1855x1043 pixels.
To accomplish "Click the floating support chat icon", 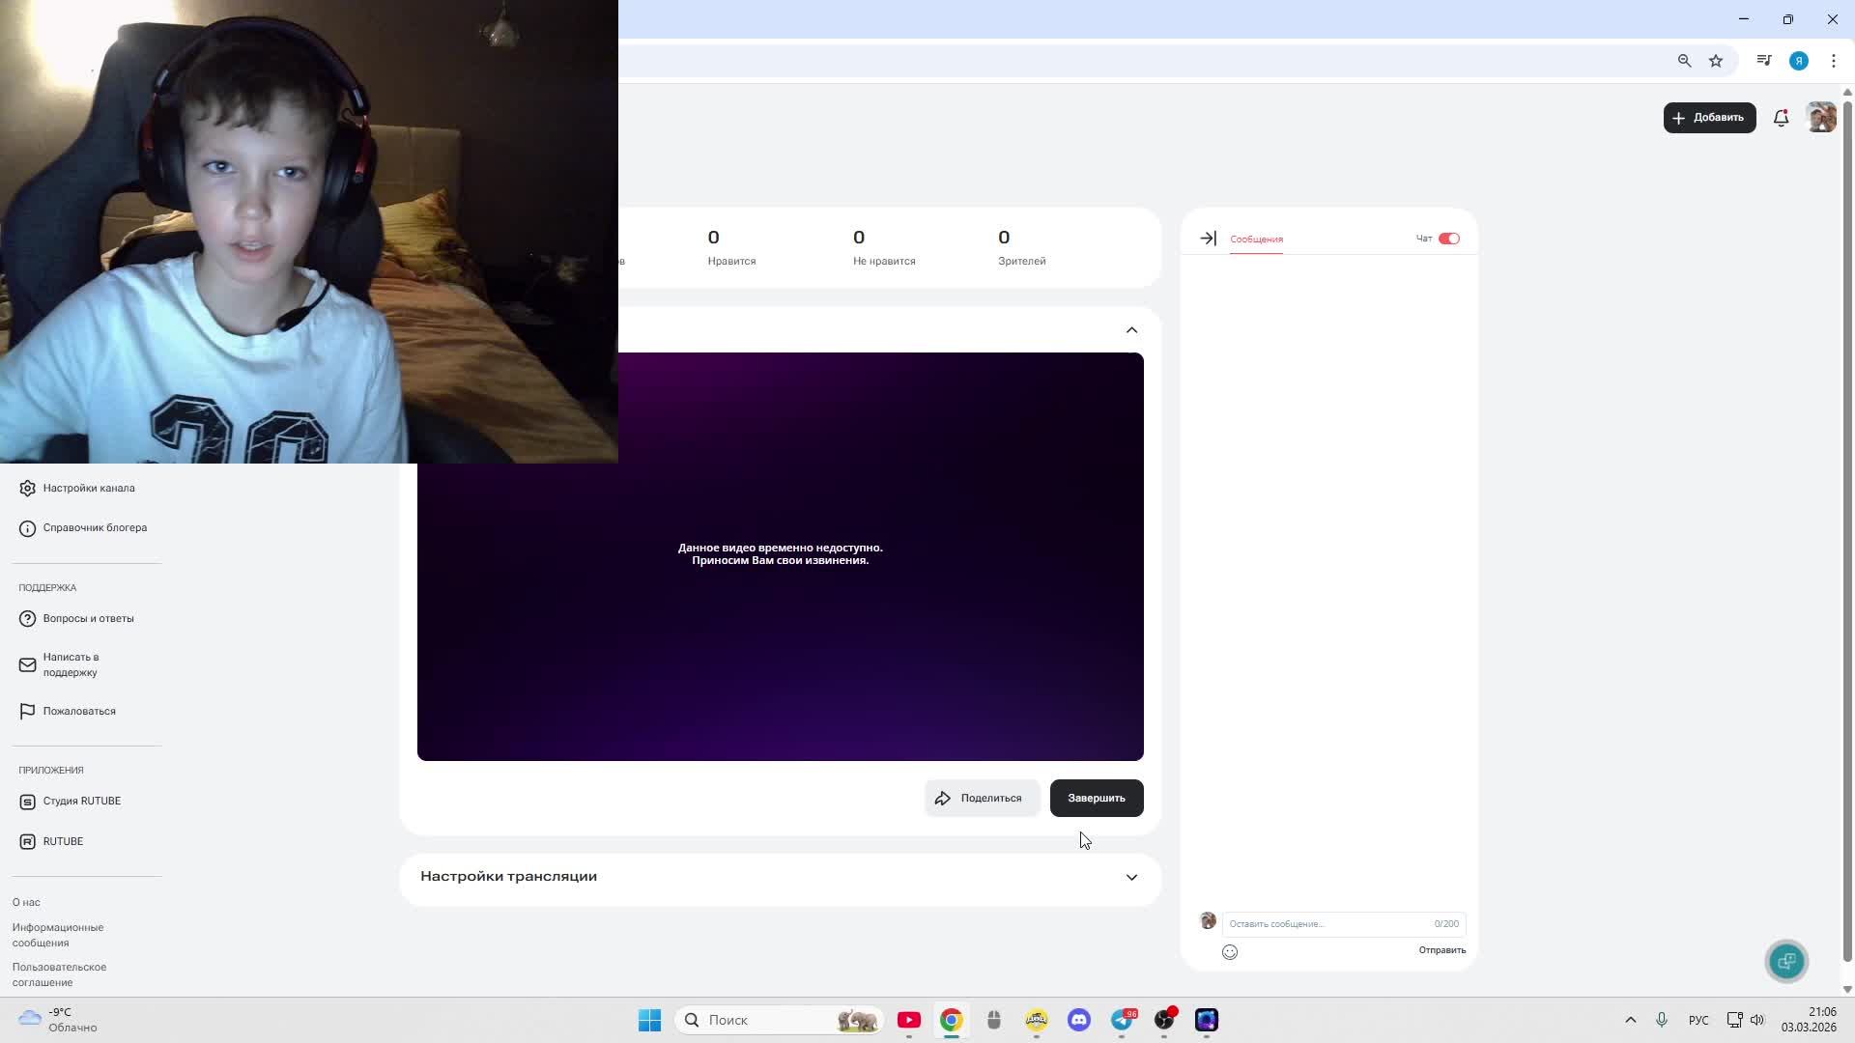I will point(1786,961).
